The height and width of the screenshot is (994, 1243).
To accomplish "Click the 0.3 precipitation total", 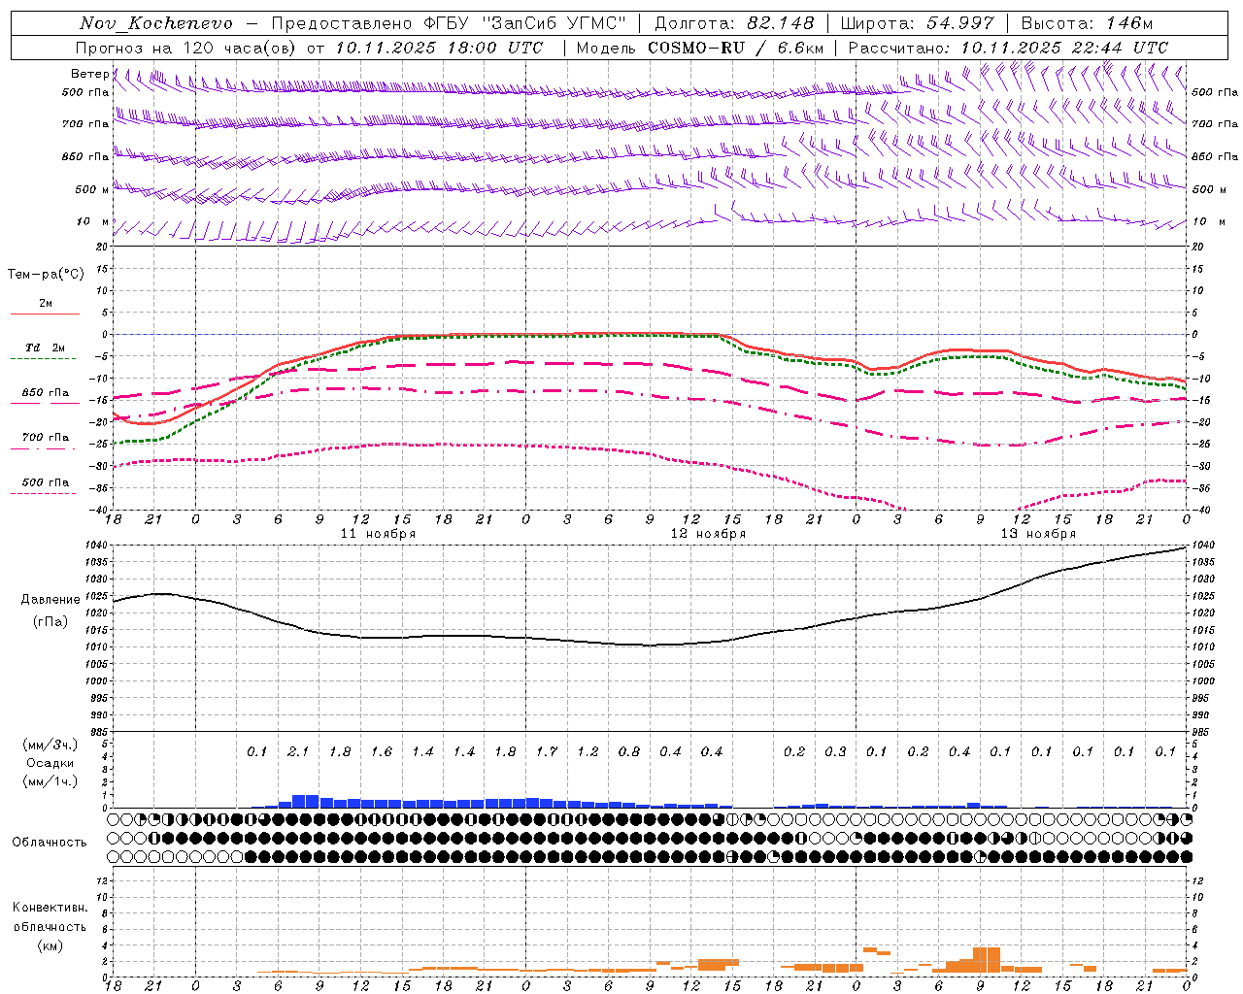I will tap(835, 752).
